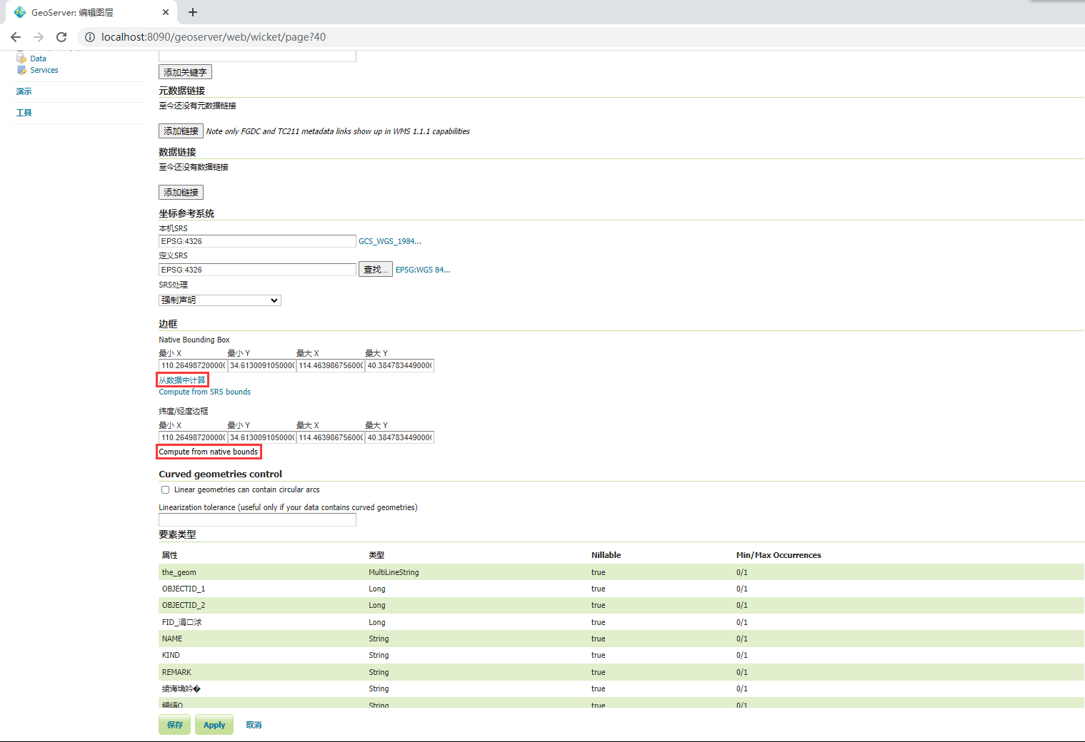
Task: Open the 工具 sidebar menu entry
Action: 24,112
